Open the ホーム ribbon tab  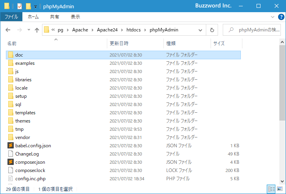pyautogui.click(x=33, y=17)
